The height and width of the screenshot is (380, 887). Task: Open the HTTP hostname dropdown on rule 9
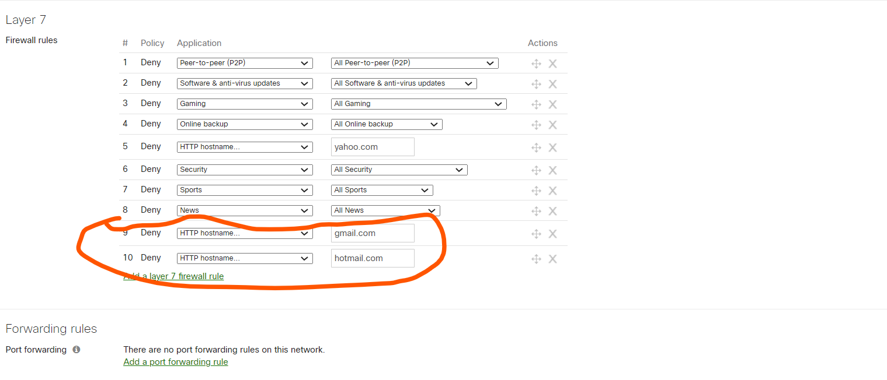tap(245, 233)
